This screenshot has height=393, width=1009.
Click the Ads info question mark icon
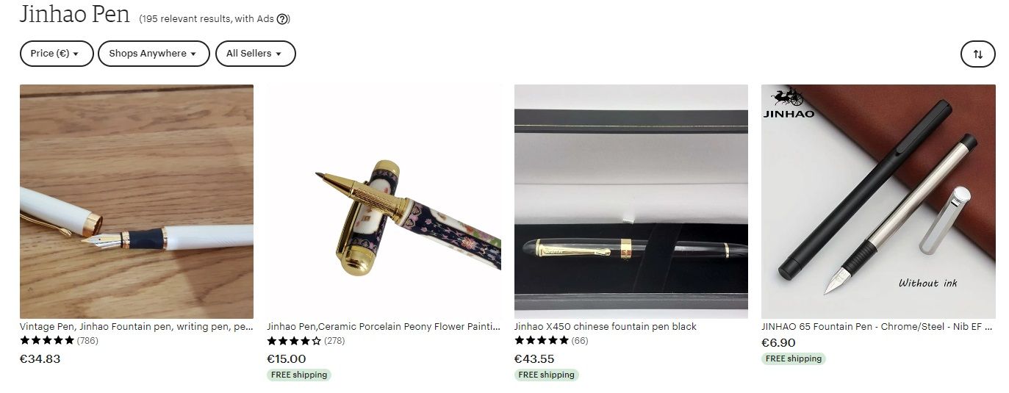[282, 19]
